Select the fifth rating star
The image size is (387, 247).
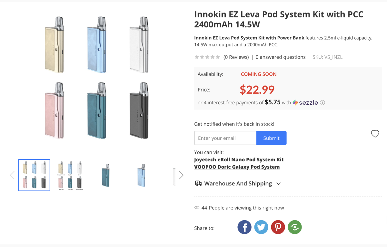218,57
